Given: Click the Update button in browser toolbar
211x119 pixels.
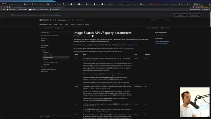Looking at the screenshot, I should click(206, 7).
